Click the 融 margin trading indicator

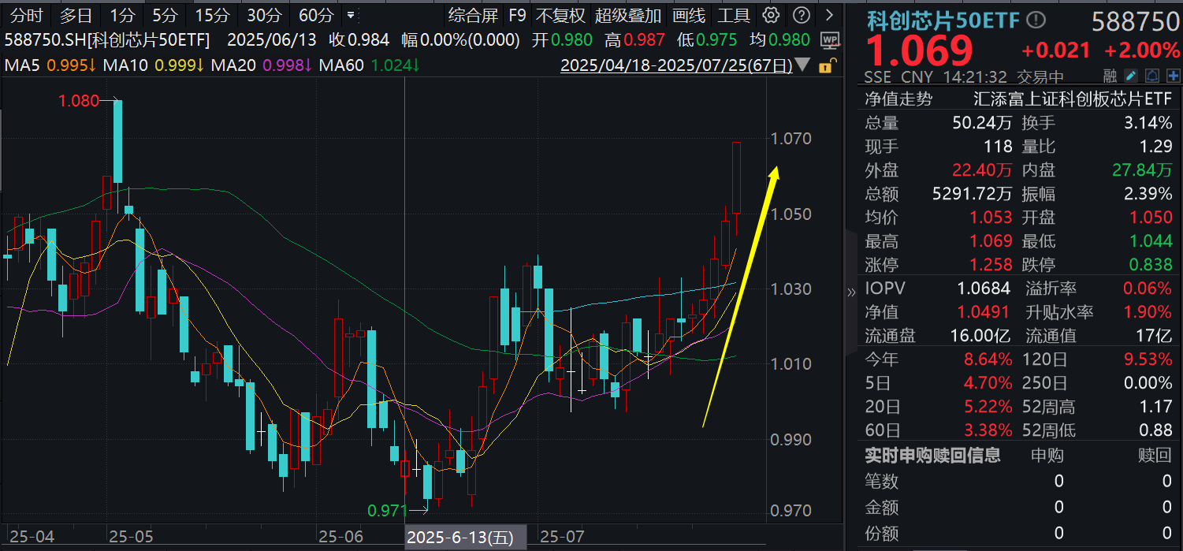coord(1110,75)
